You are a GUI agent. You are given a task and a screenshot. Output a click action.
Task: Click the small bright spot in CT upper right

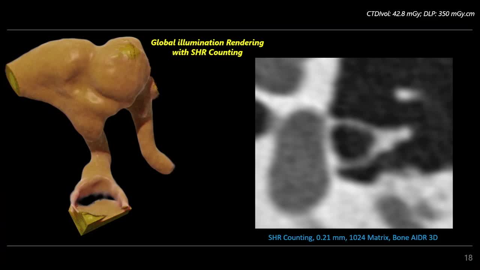405,94
